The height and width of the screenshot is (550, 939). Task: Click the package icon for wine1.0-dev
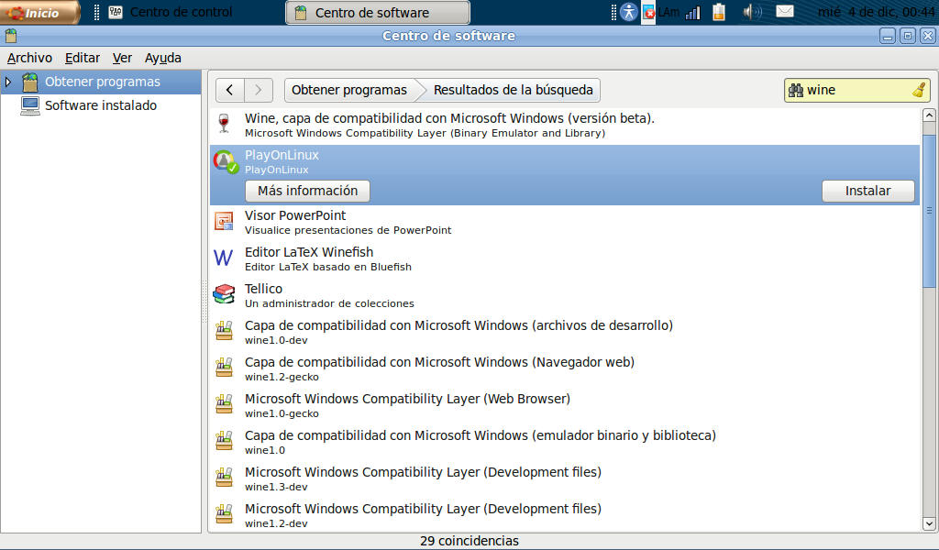coord(224,330)
